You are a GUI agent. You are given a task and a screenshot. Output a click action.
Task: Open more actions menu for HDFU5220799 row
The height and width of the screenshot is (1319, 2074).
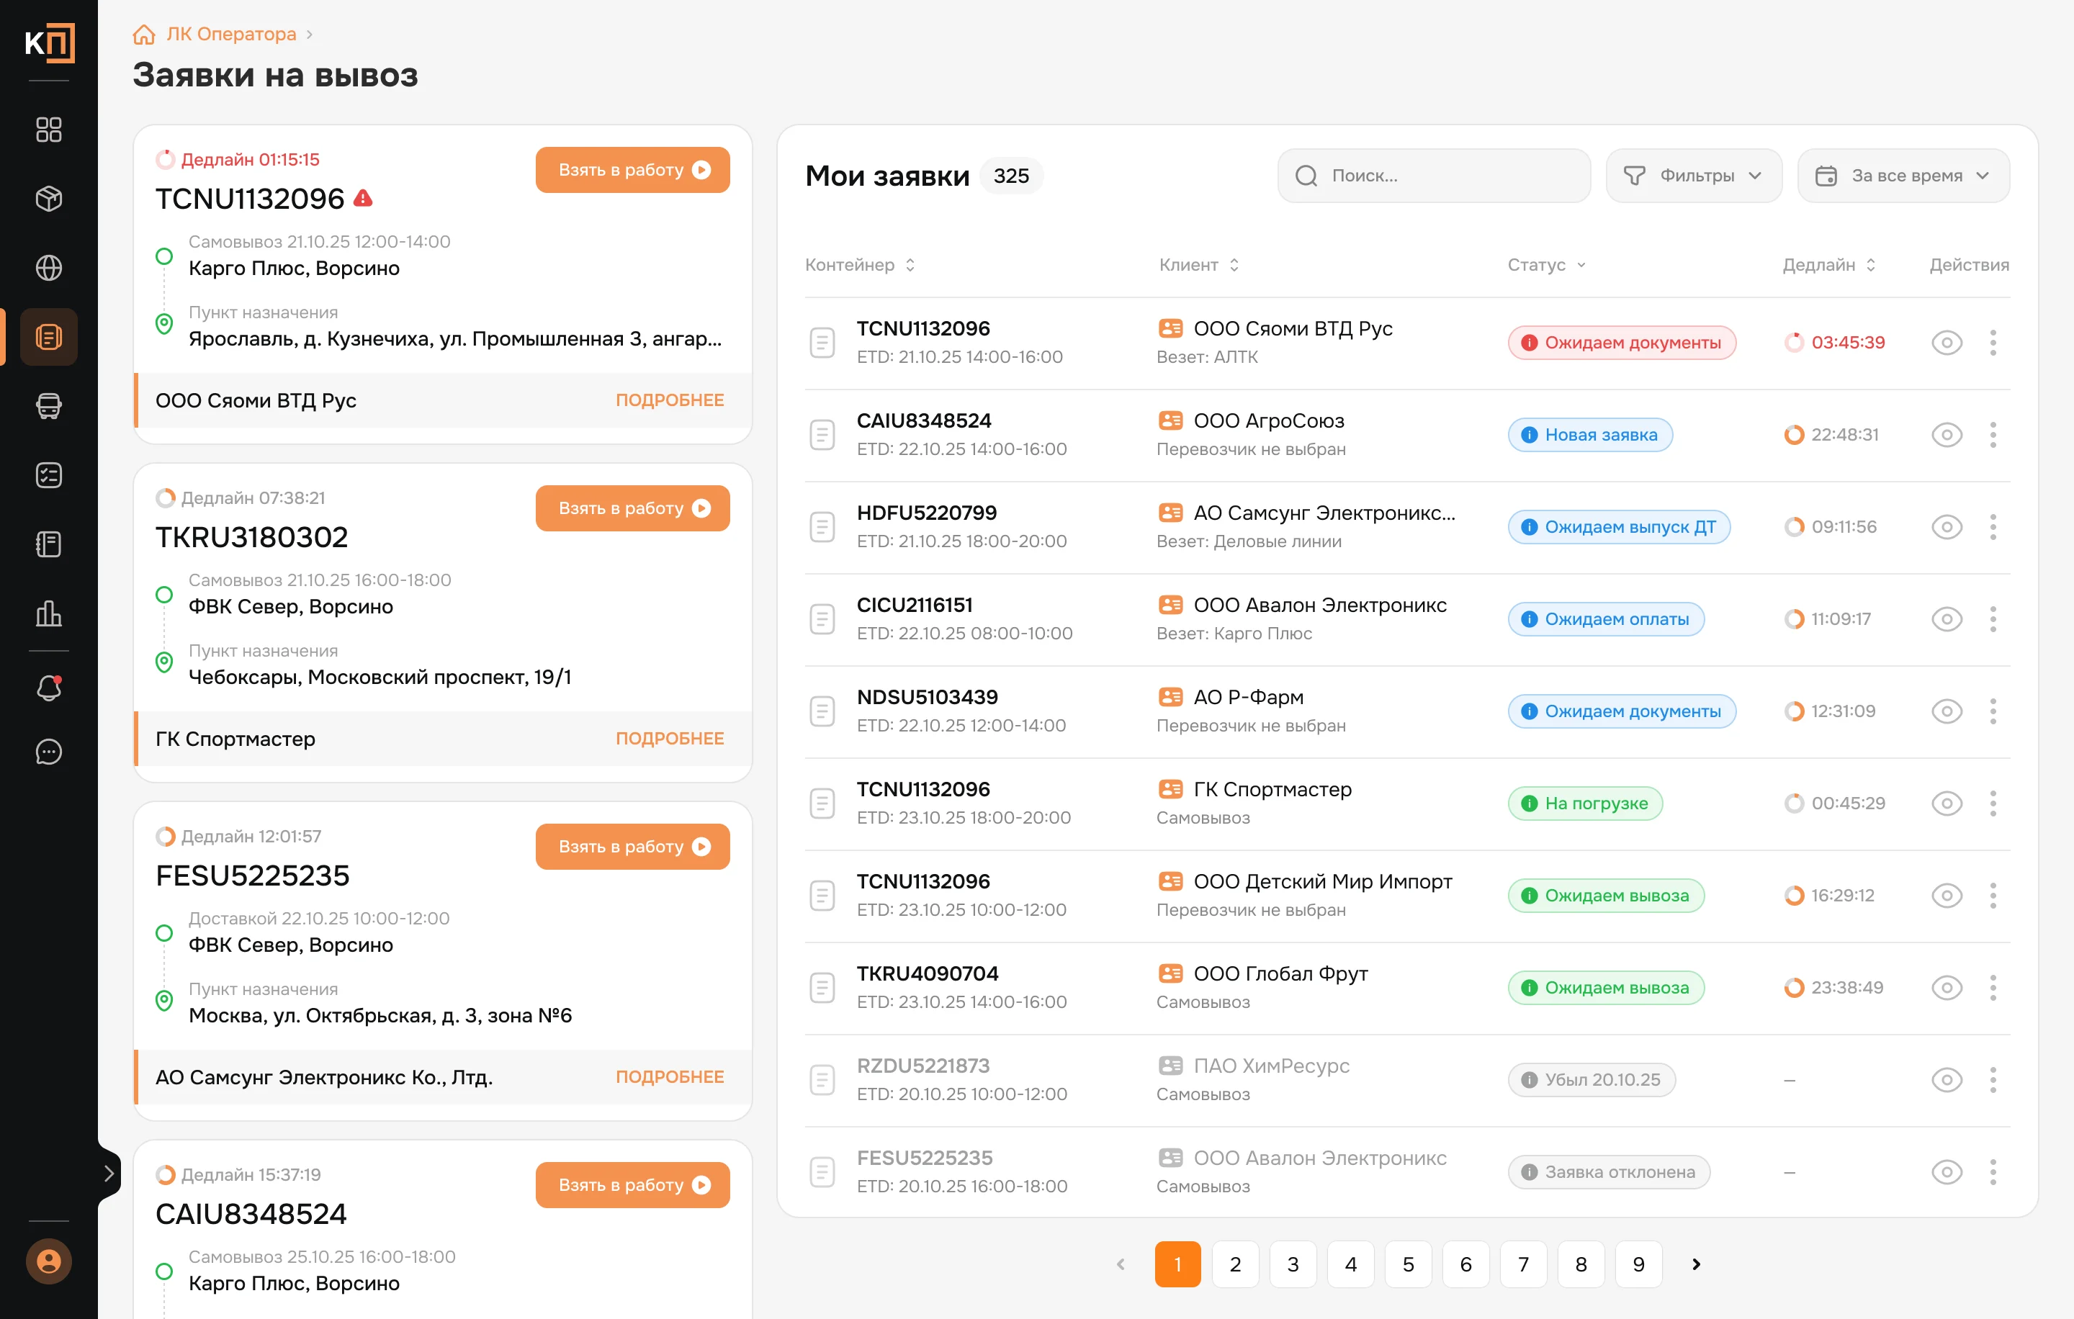click(x=1993, y=527)
